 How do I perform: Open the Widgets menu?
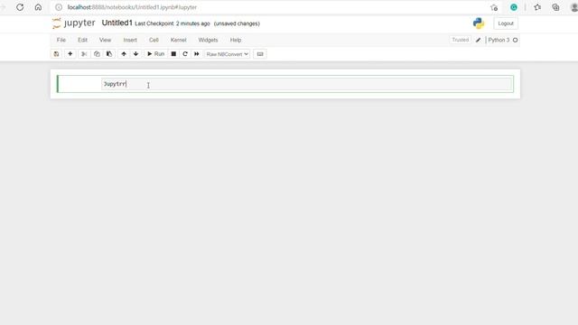pos(208,40)
